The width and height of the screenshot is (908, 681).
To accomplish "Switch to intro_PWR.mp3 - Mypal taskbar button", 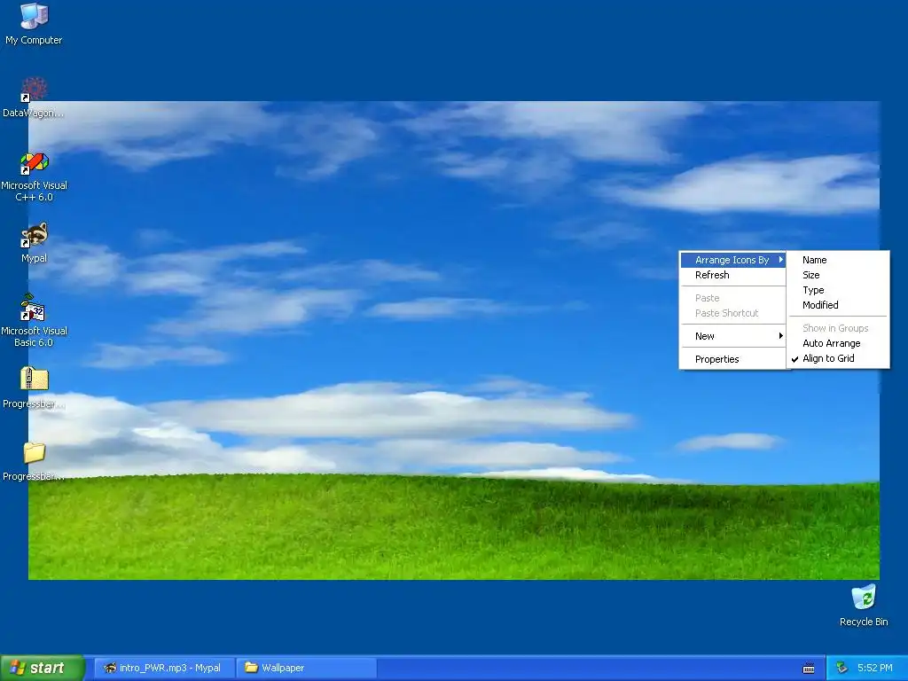I will tap(164, 668).
